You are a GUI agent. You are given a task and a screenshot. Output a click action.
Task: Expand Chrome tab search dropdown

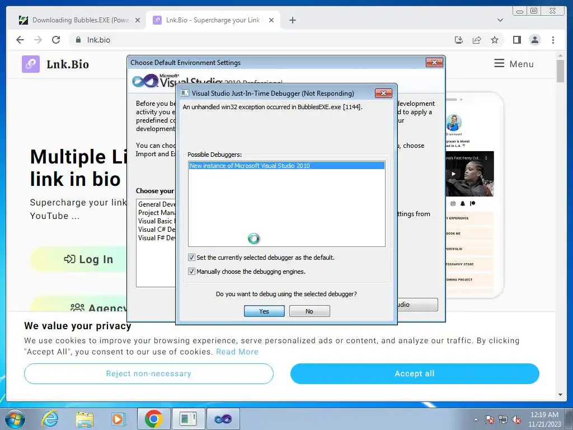pyautogui.click(x=500, y=20)
